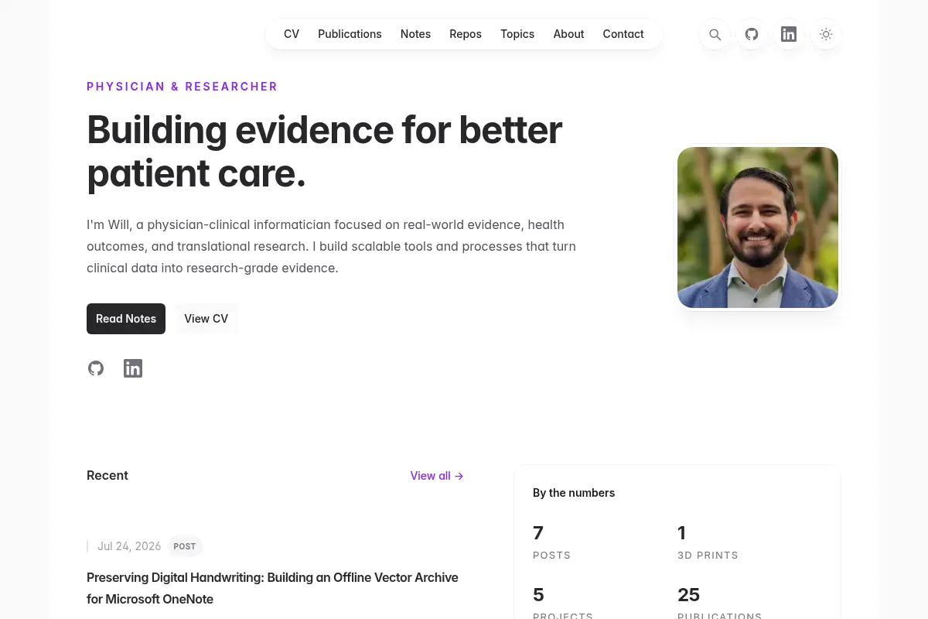Click the POST tag badge
The image size is (928, 619).
185,546
